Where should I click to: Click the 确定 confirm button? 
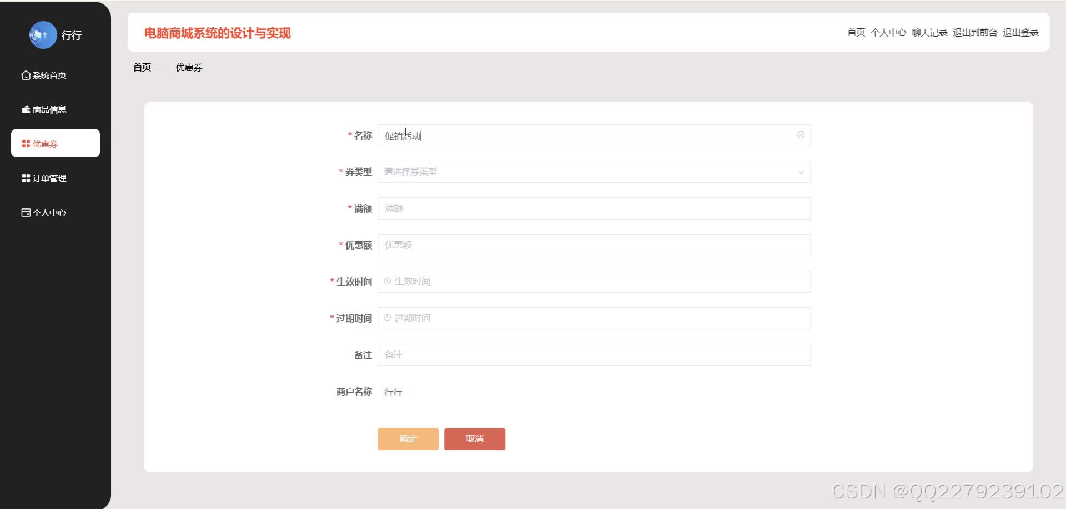[408, 439]
